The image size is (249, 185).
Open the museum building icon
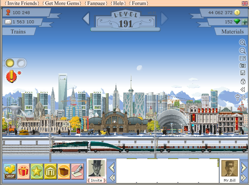[51, 171]
